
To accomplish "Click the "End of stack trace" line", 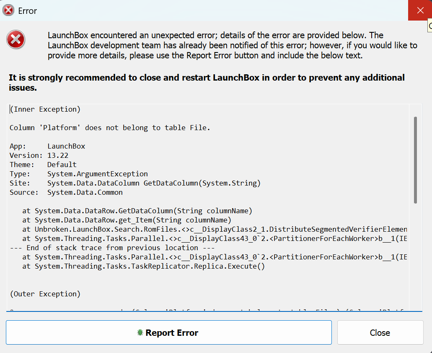I will (x=112, y=248).
